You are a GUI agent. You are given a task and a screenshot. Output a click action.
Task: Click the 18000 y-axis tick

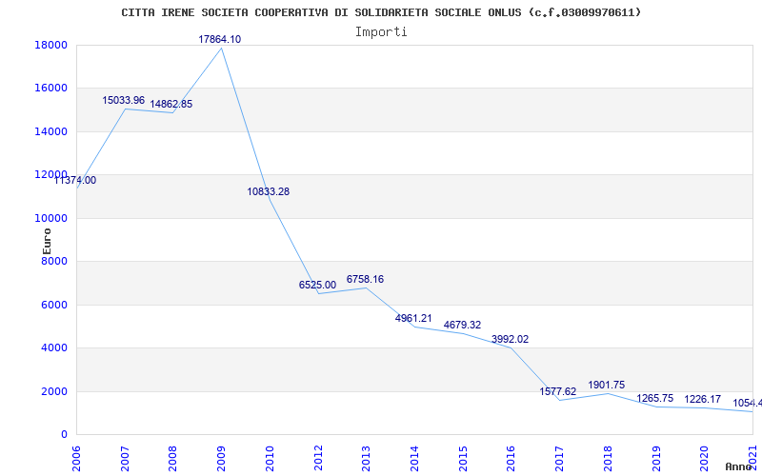[50, 45]
